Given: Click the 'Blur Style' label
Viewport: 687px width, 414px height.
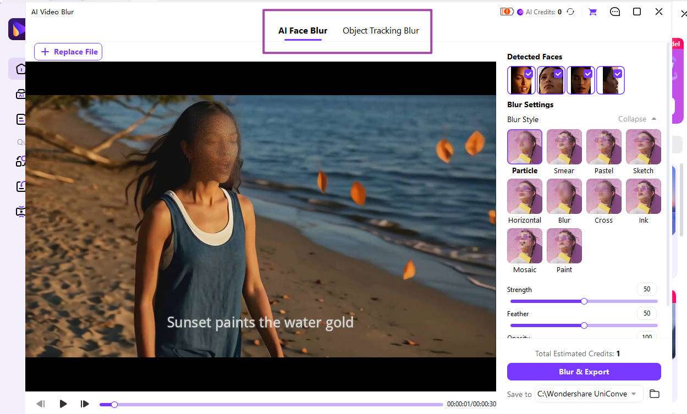Looking at the screenshot, I should tap(523, 119).
